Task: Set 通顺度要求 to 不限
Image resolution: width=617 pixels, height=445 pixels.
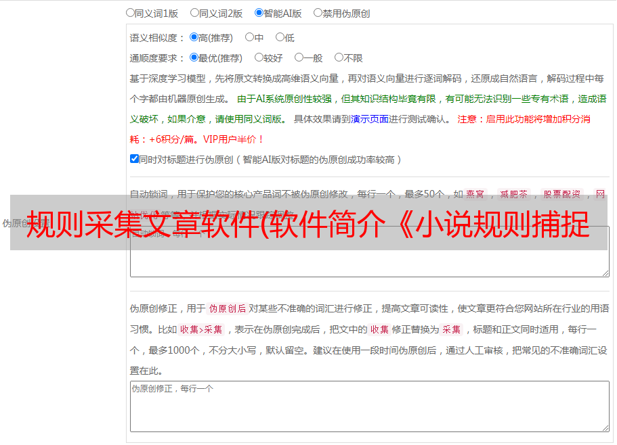Action: pos(339,57)
